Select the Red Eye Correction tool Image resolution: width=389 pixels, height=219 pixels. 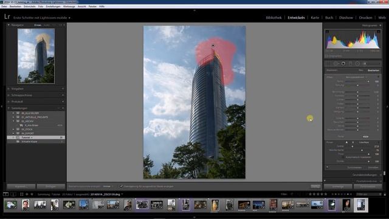click(343, 64)
